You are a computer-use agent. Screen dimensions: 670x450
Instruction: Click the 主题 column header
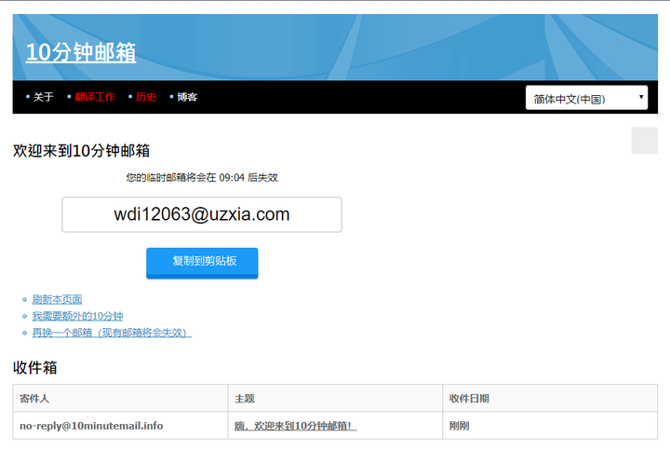335,398
